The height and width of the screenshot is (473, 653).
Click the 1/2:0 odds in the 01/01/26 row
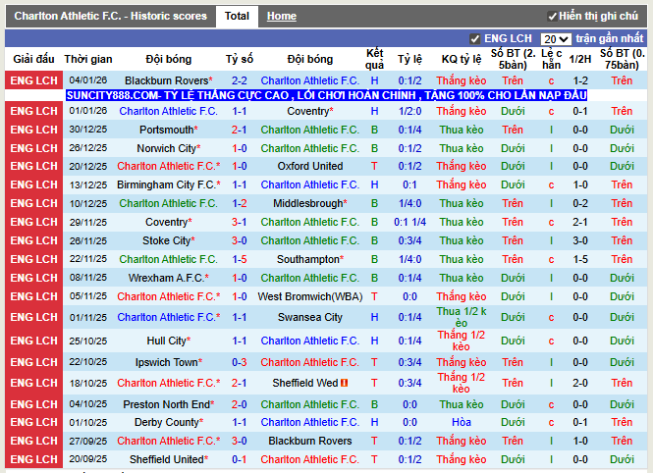(409, 112)
